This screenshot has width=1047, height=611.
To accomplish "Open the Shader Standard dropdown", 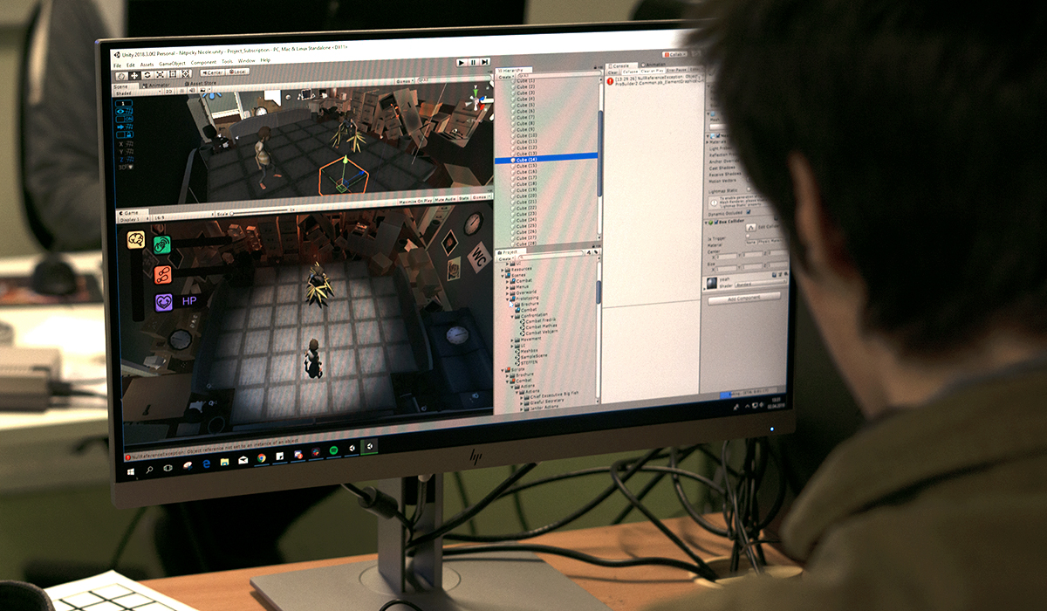I will click(x=759, y=285).
